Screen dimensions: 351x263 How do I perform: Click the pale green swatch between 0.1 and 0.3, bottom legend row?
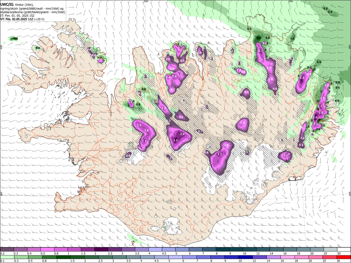7,257
